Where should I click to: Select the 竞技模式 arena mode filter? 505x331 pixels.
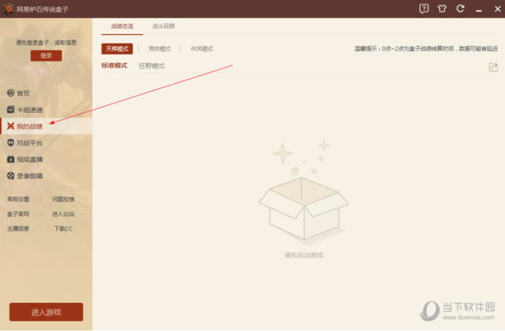coord(159,49)
